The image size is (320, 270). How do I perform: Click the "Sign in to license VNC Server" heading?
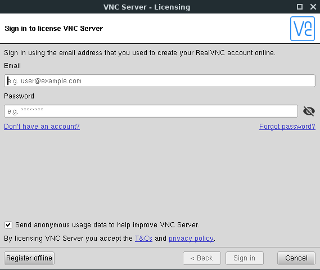[x=54, y=28]
